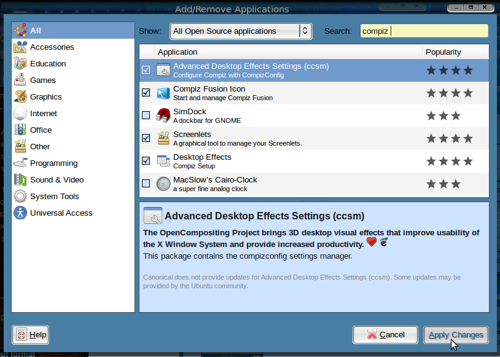Click the Office binders icon
The width and height of the screenshot is (500, 357).
click(20, 130)
